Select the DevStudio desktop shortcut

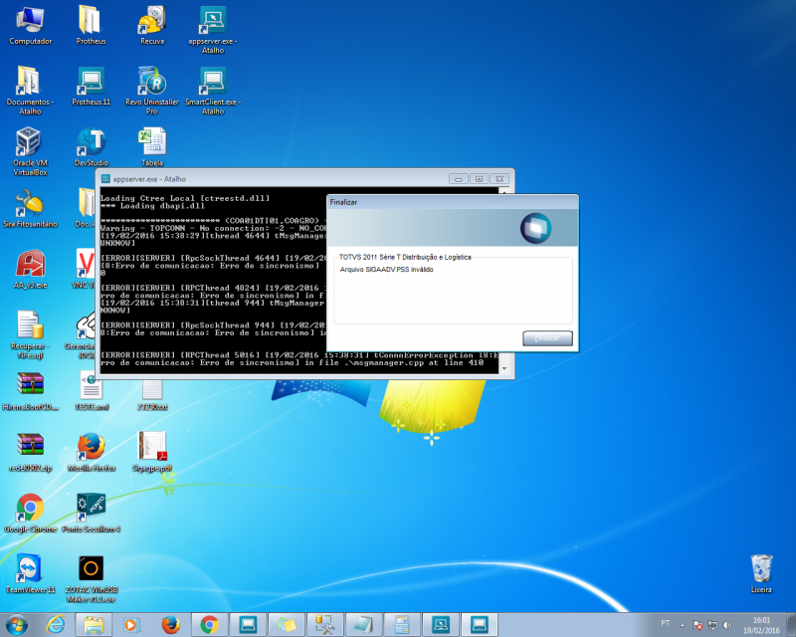pyautogui.click(x=92, y=147)
